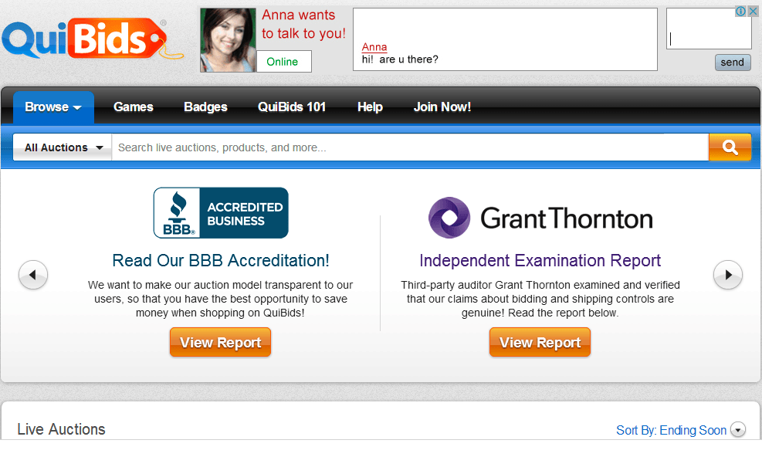This screenshot has width=762, height=457.
Task: Click the Online status button in the ad
Action: 284,62
